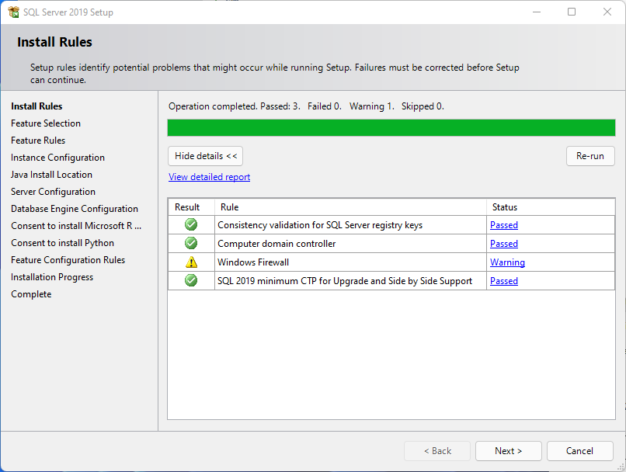Select Database Engine Configuration step
Screen dimensions: 626x472
pyautogui.click(x=75, y=209)
